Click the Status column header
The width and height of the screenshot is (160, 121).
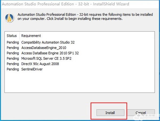12,36
